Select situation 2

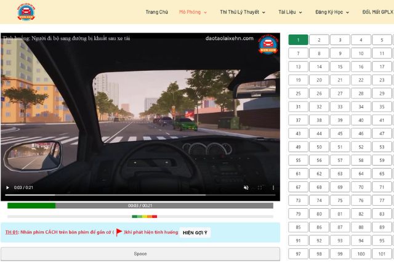pyautogui.click(x=319, y=39)
